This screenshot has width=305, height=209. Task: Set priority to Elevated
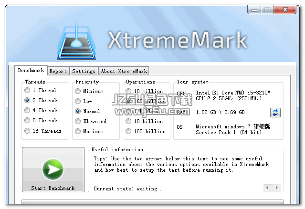(91, 121)
